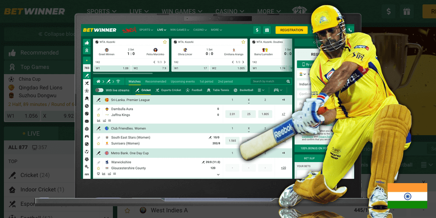436x218 pixels.
Task: Open the Top Games ribbon icon in laptop sidebar
Action: pyautogui.click(x=87, y=51)
